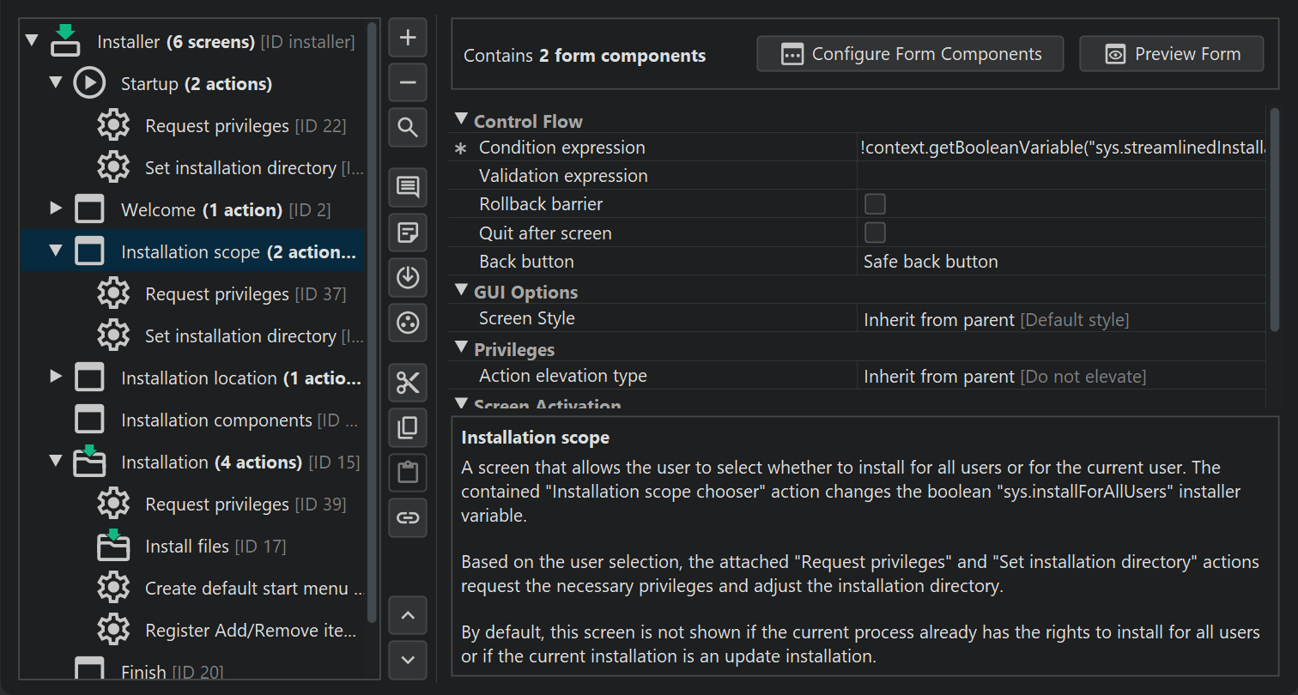This screenshot has width=1298, height=695.
Task: Toggle the Quit after screen checkbox
Action: coord(875,233)
